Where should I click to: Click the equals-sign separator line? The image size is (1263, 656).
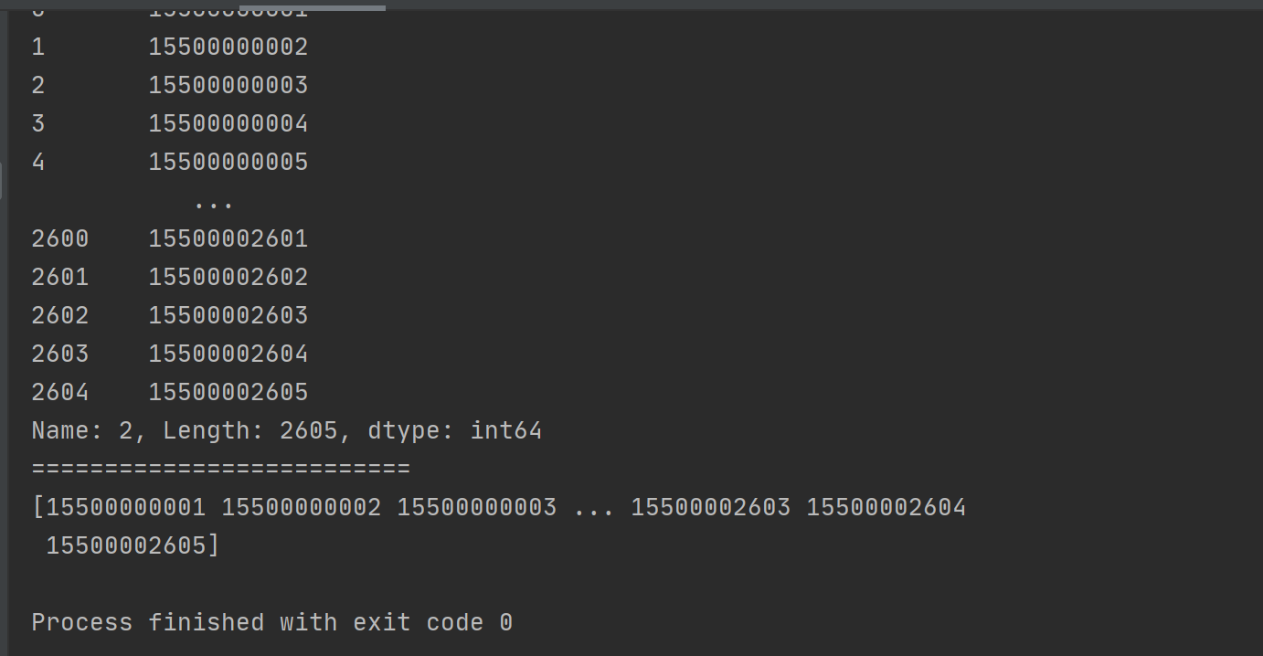click(x=220, y=469)
